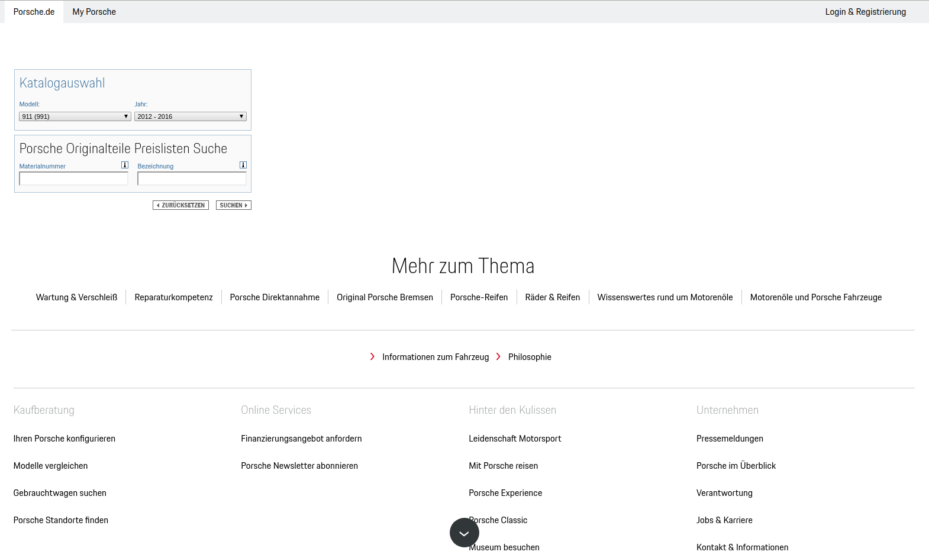
Task: Open Reparaturkompetenz link
Action: pyautogui.click(x=173, y=297)
